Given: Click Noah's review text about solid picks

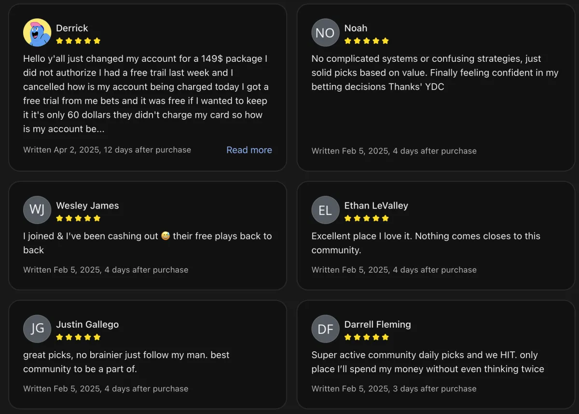Looking at the screenshot, I should 435,73.
